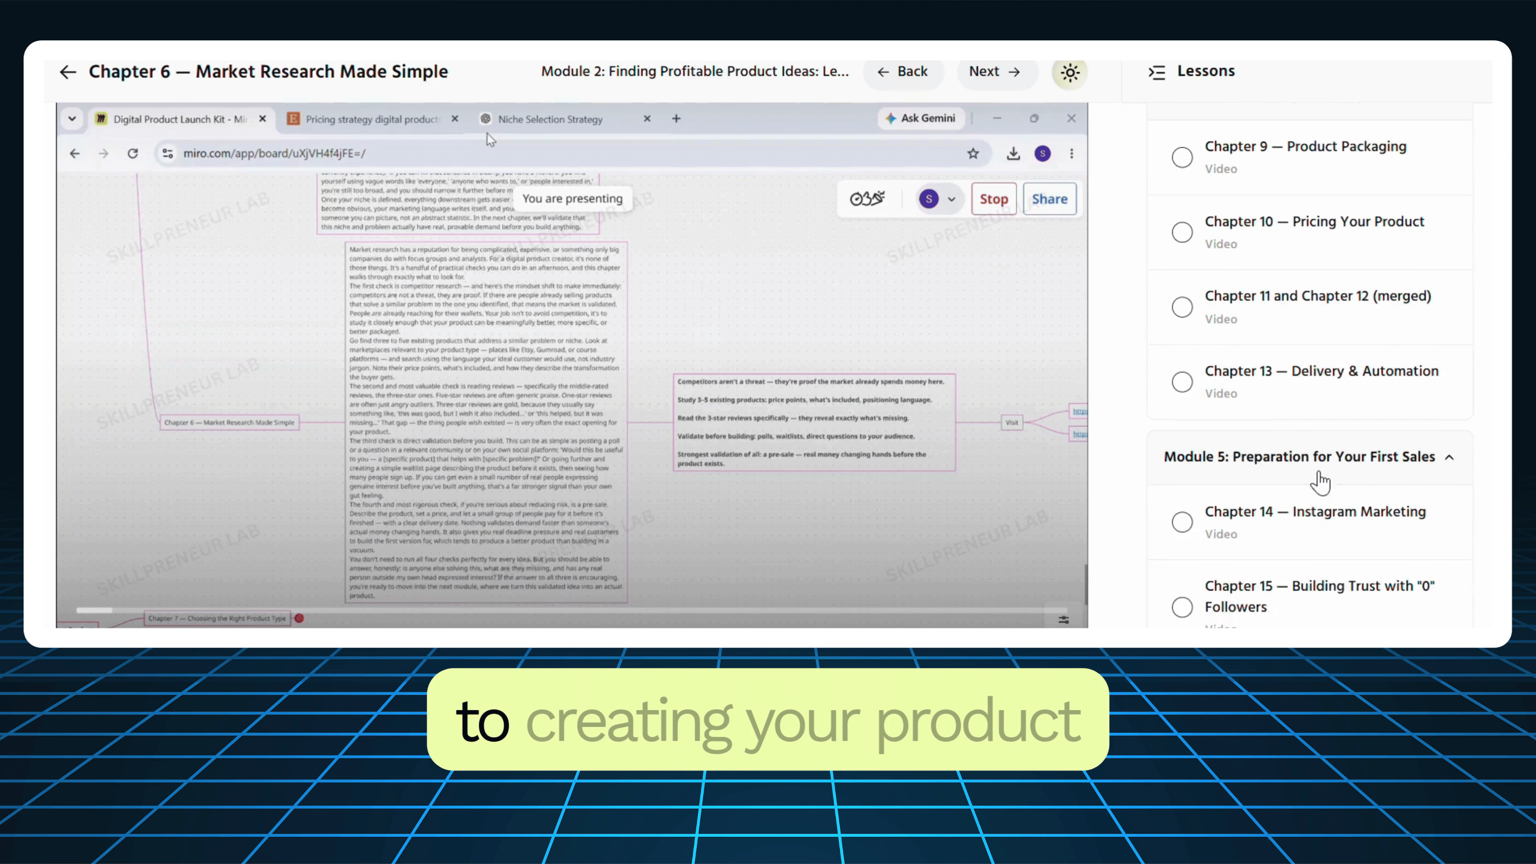Stop the Miro presentation
This screenshot has height=864, width=1536.
993,199
